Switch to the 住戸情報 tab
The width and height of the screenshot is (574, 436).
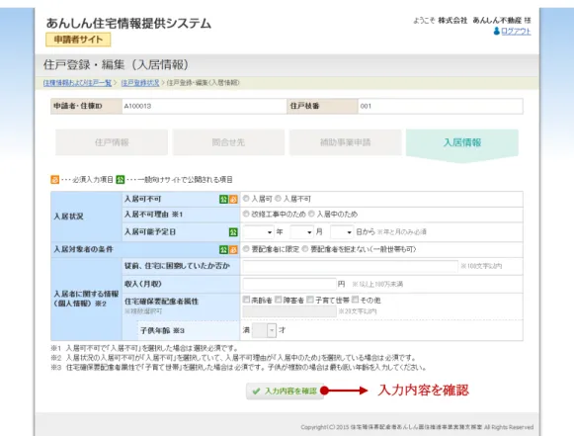tap(112, 142)
